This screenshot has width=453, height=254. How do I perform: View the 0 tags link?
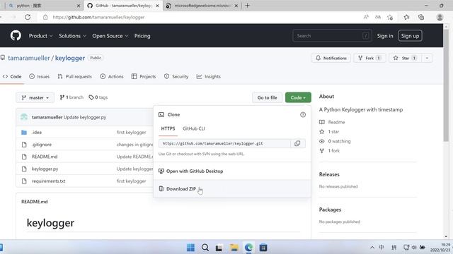pos(98,97)
